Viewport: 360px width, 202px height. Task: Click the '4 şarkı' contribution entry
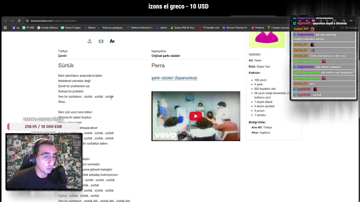click(258, 84)
